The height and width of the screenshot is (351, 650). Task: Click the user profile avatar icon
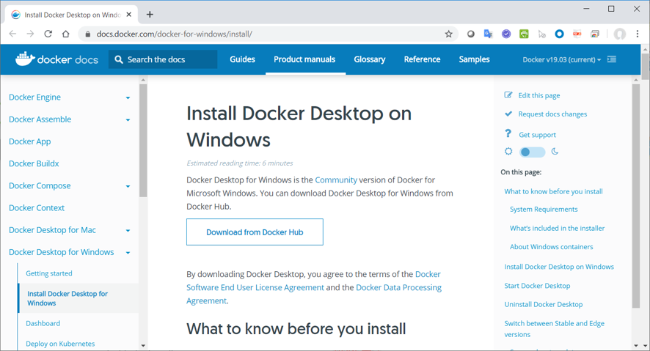click(x=620, y=34)
